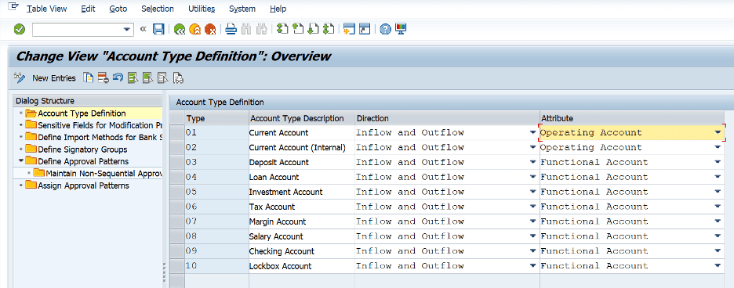Click the Copy As icon beside New Entries

[x=88, y=77]
